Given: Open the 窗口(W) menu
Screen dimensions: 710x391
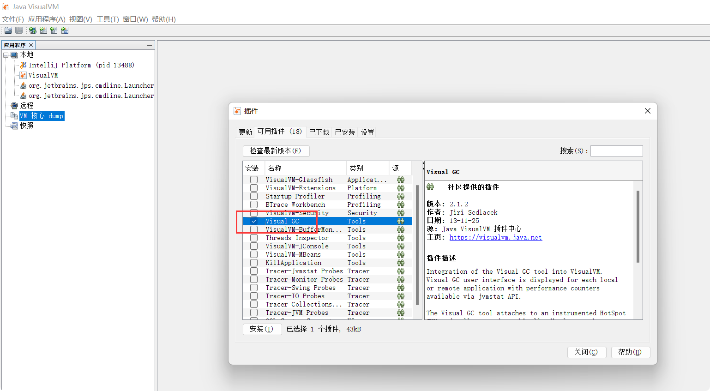Looking at the screenshot, I should pyautogui.click(x=135, y=19).
